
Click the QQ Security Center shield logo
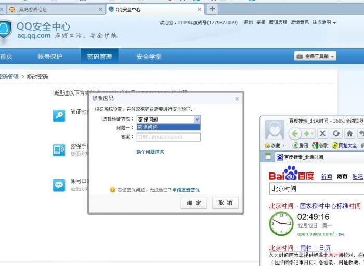point(5,30)
